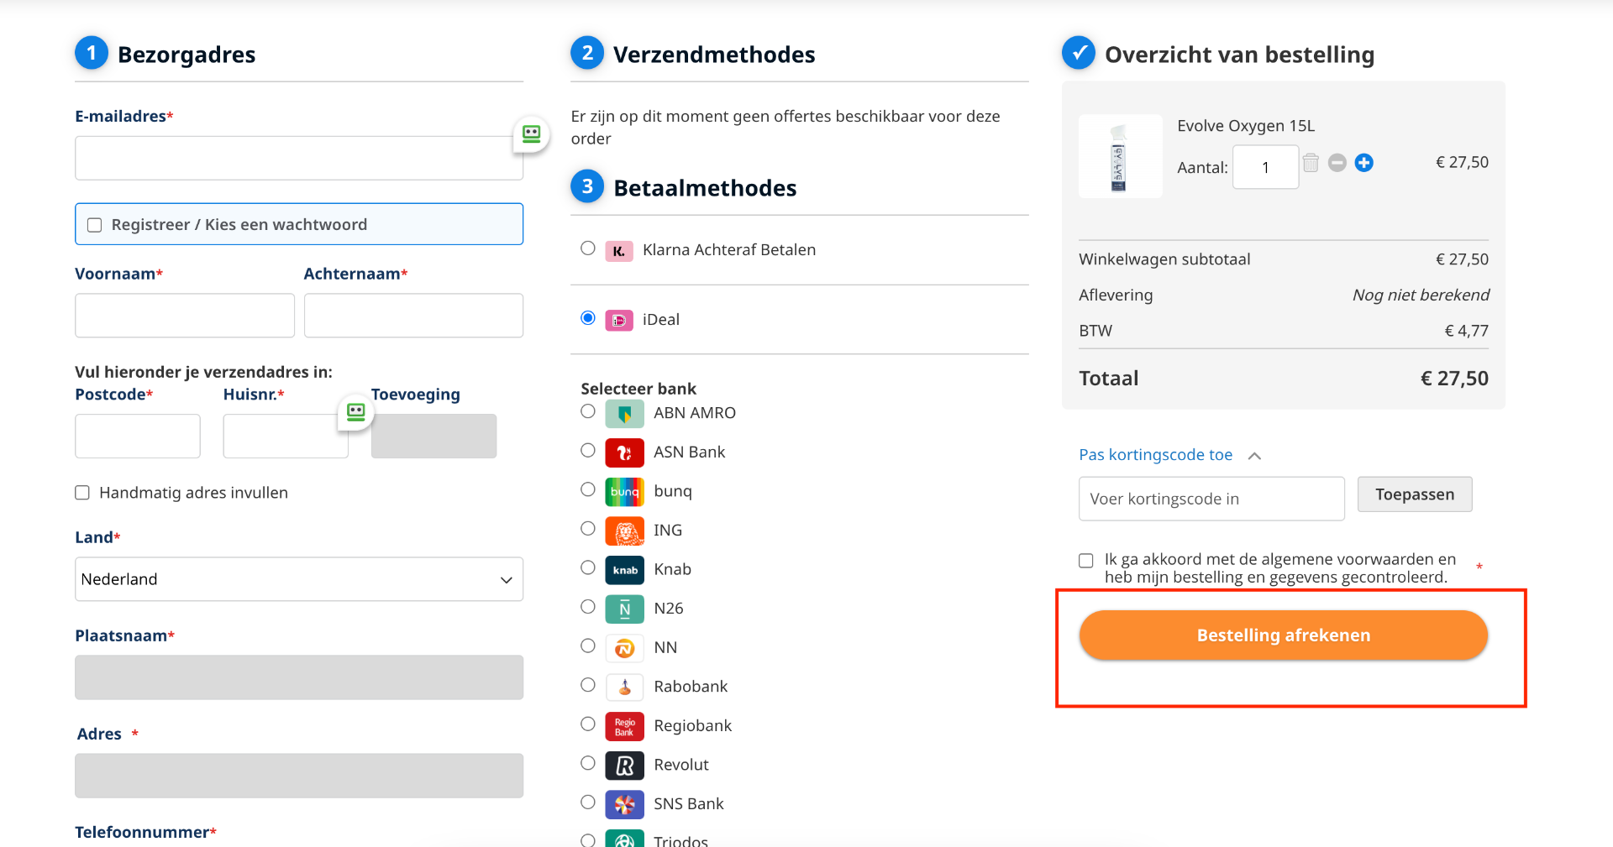Click the password manager icon near Huisnr field
1613x847 pixels.
pyautogui.click(x=355, y=412)
